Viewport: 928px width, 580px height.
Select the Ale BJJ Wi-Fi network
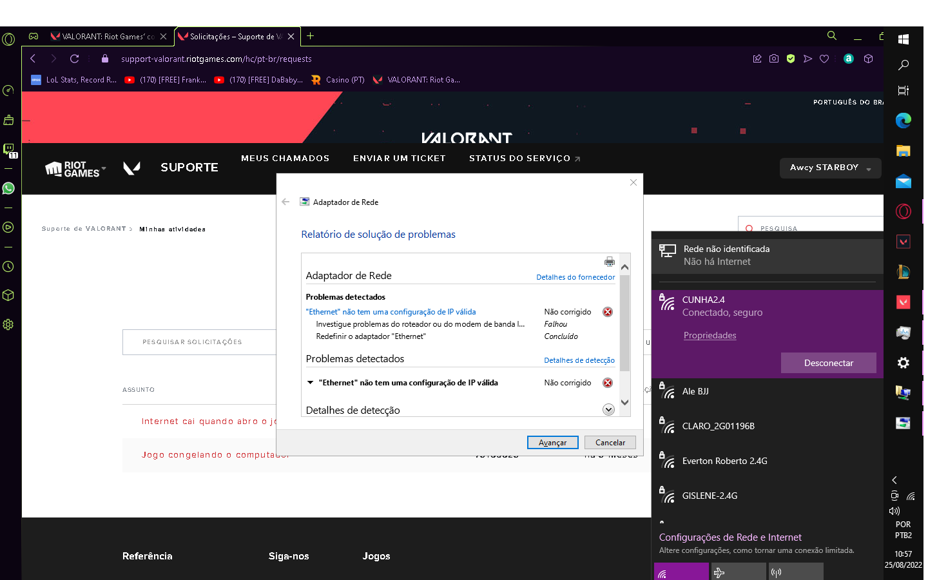(768, 391)
